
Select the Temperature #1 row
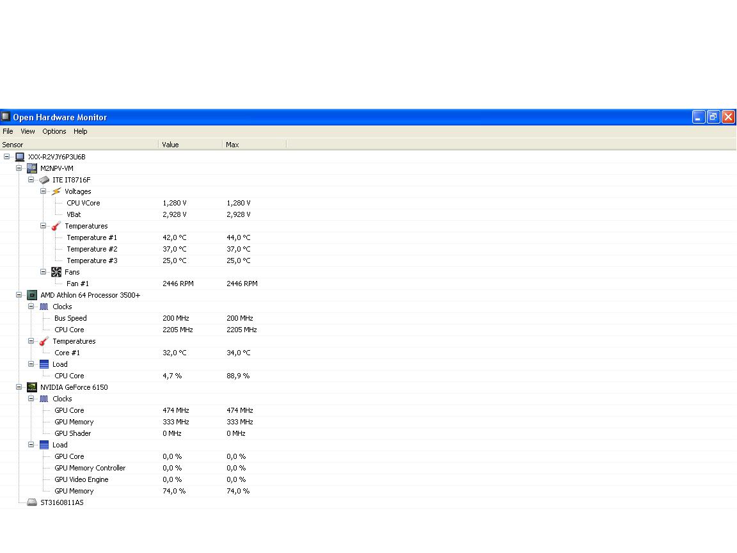pos(368,237)
